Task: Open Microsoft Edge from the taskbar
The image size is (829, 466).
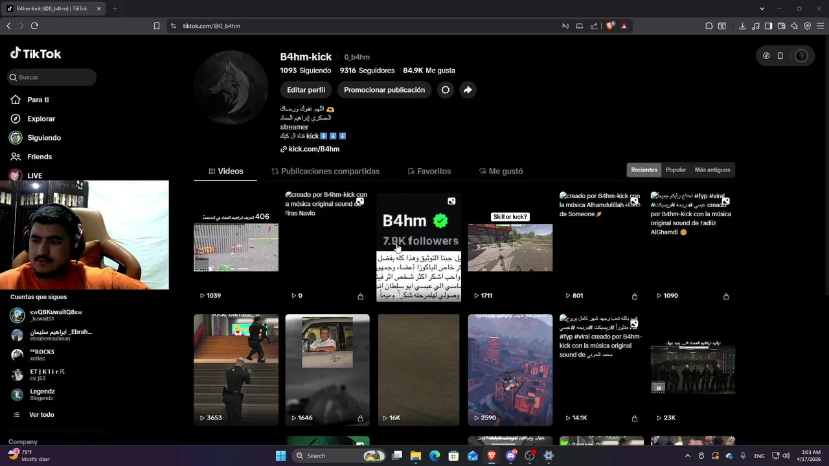Action: [x=435, y=456]
